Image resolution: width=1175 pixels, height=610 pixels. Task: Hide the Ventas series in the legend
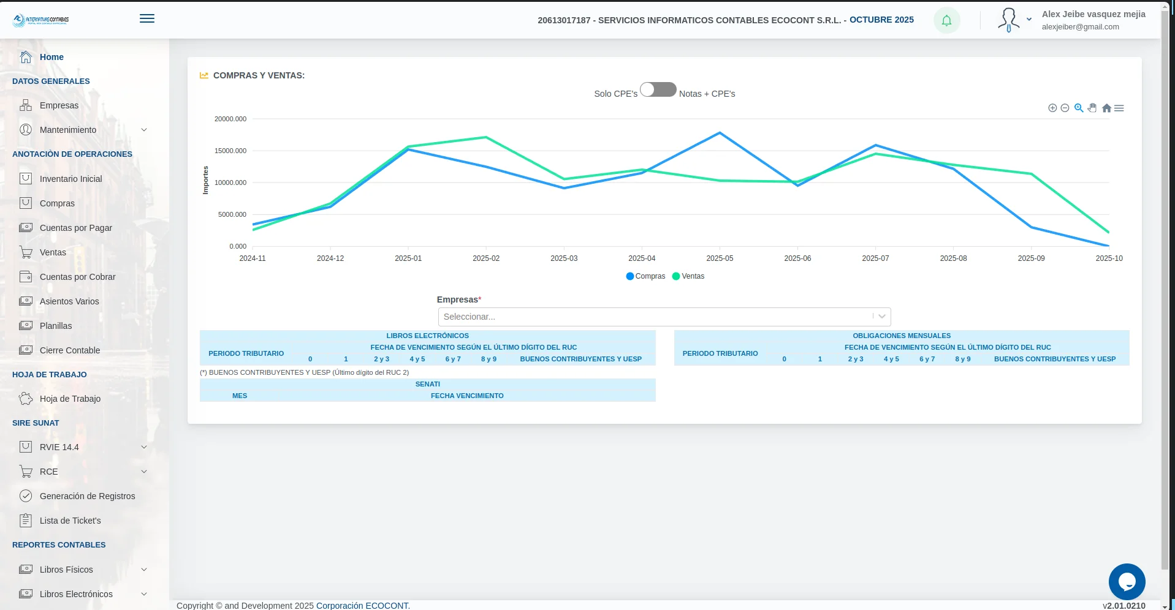click(x=688, y=276)
